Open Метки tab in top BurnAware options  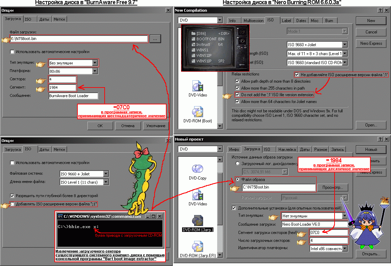click(x=59, y=19)
